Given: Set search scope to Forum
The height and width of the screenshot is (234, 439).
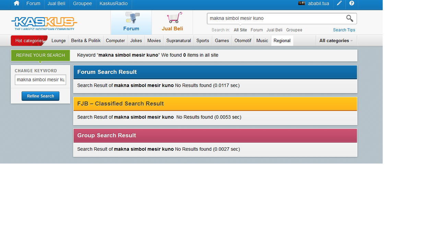Looking at the screenshot, I should point(257,30).
